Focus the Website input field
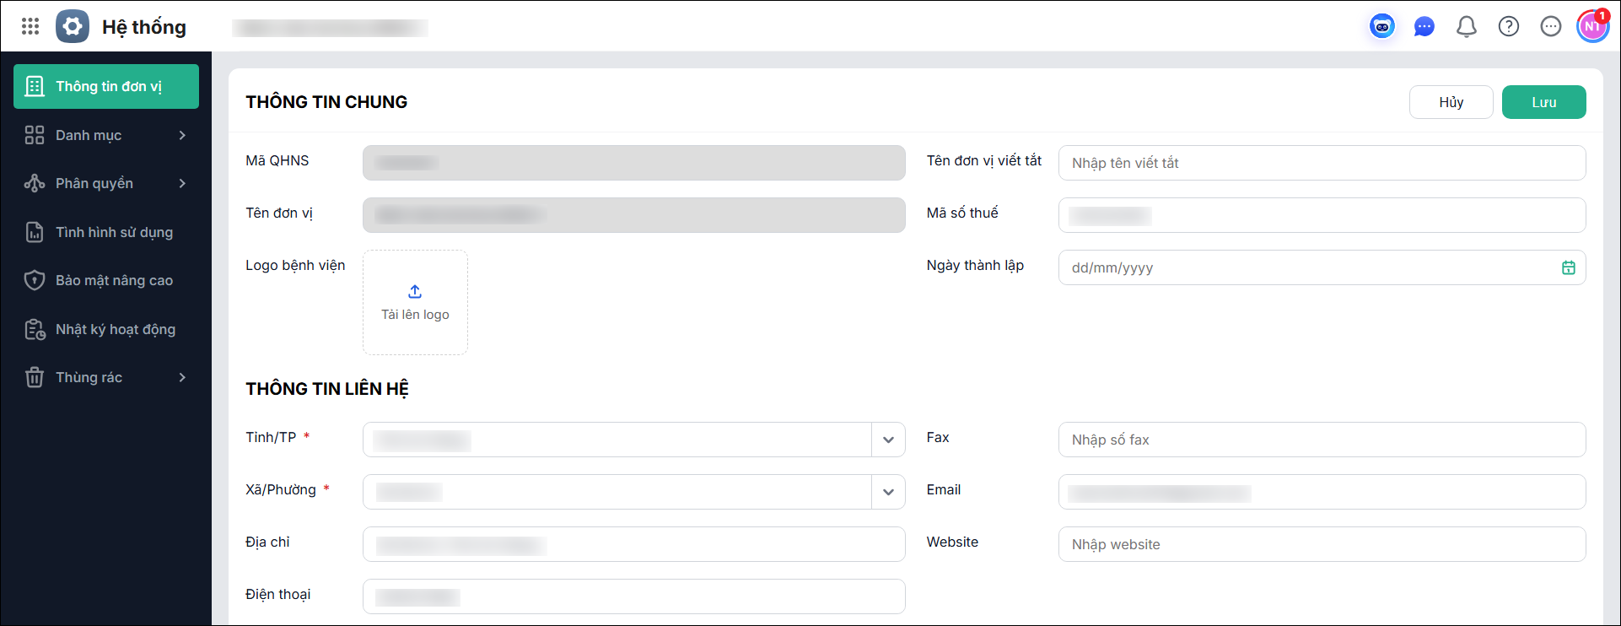The width and height of the screenshot is (1621, 626). 1322,544
